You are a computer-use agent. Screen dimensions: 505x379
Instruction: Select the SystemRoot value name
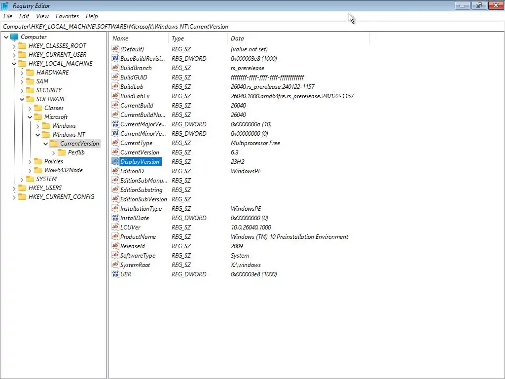coord(135,265)
